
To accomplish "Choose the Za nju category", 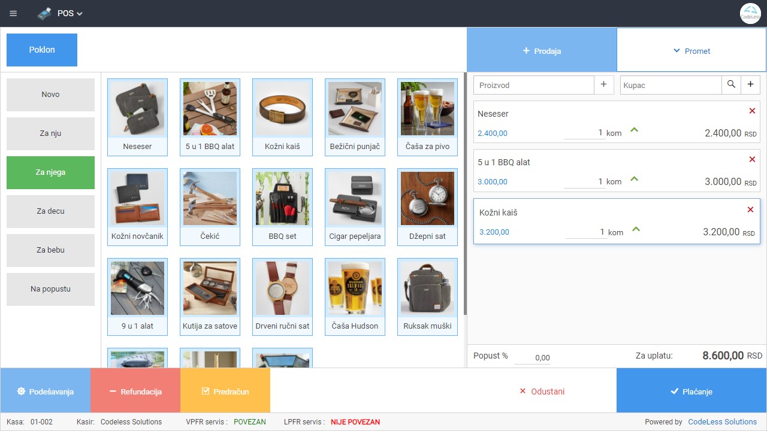I will (x=50, y=133).
